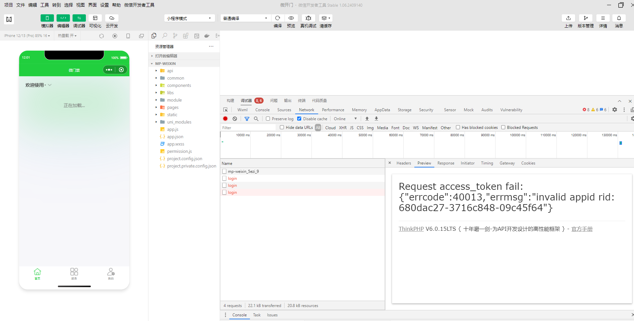The height and width of the screenshot is (321, 634).
Task: Open the Timing tab
Action: (487, 163)
